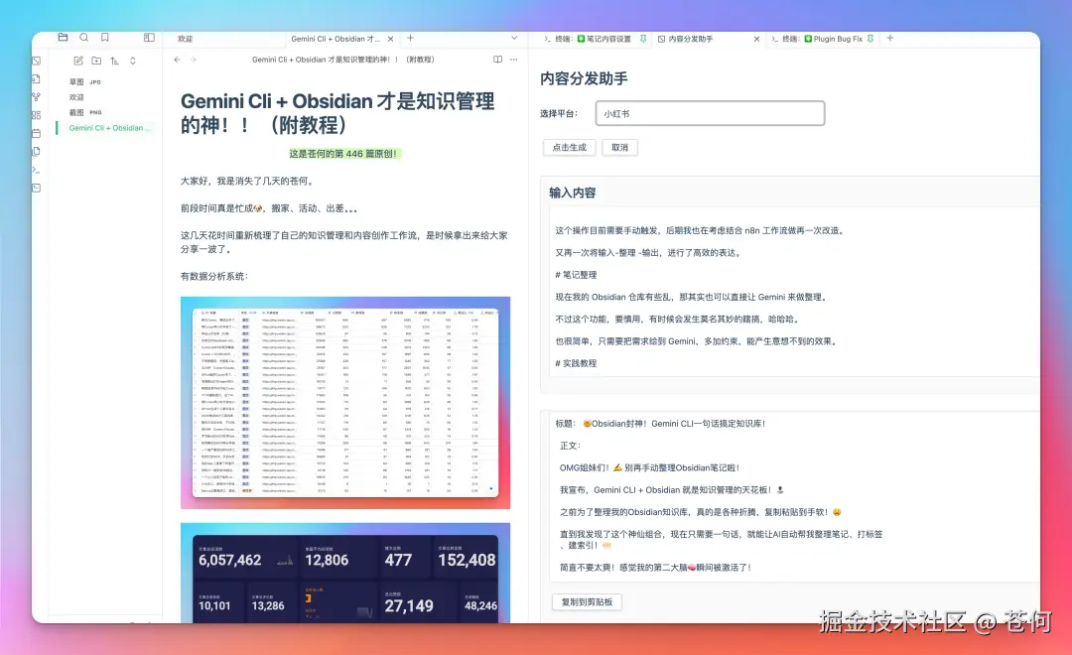Collapse all folders with the expand/collapse icon

point(133,61)
